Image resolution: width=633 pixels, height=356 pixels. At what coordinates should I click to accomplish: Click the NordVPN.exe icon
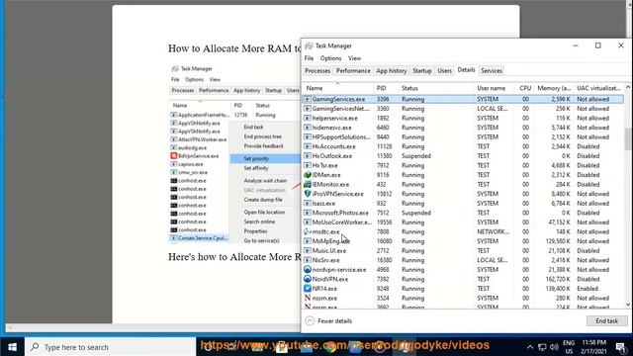click(x=308, y=279)
